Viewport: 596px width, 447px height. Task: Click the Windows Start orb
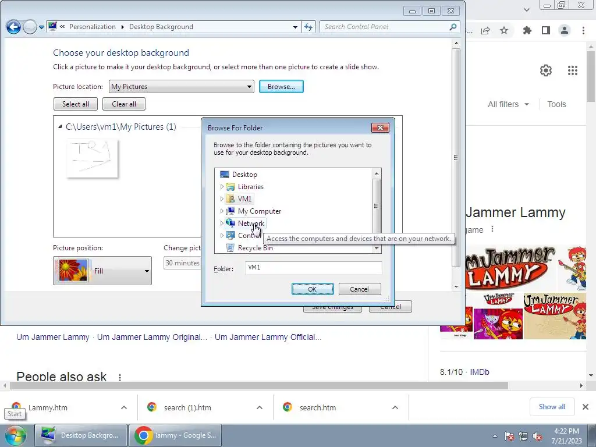pos(16,435)
